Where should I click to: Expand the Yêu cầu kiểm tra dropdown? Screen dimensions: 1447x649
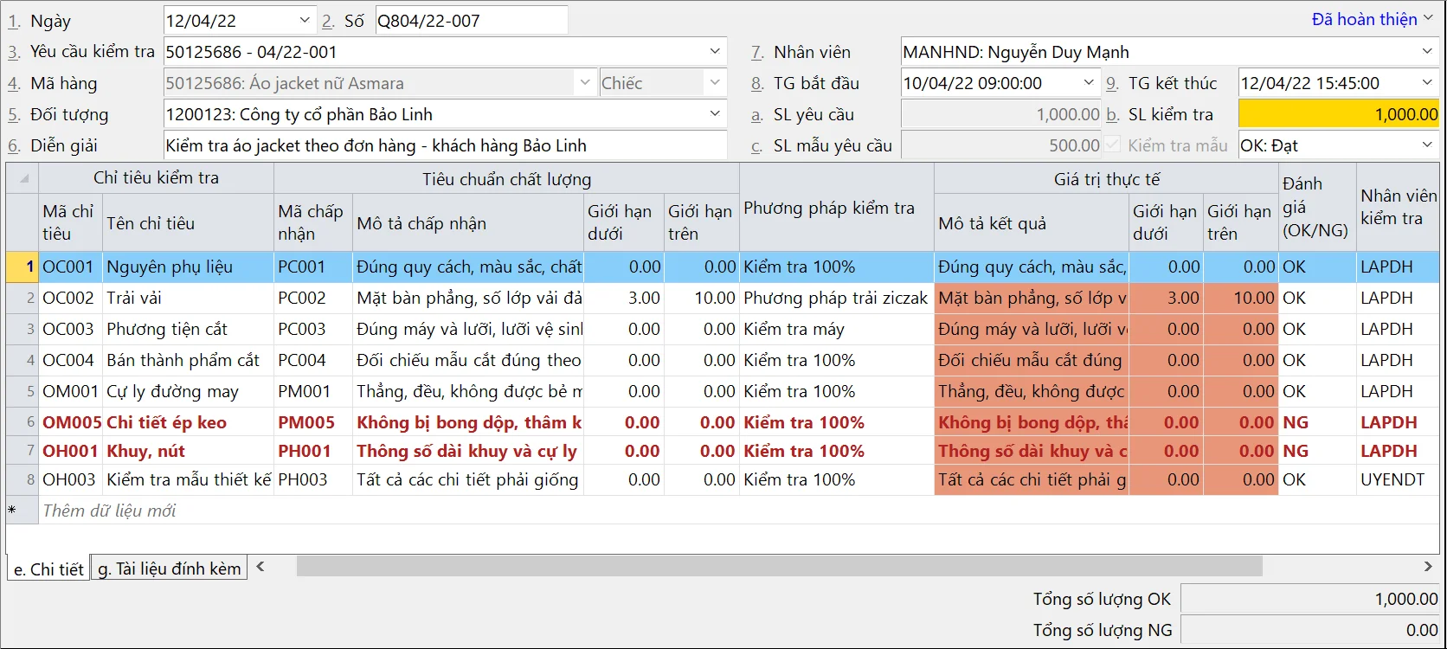point(715,52)
